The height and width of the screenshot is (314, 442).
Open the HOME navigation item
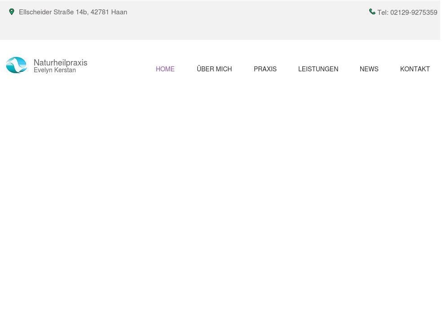165,69
